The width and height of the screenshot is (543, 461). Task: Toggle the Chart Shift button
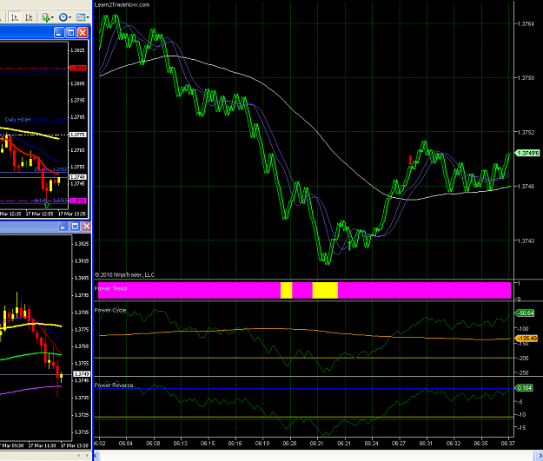click(29, 17)
